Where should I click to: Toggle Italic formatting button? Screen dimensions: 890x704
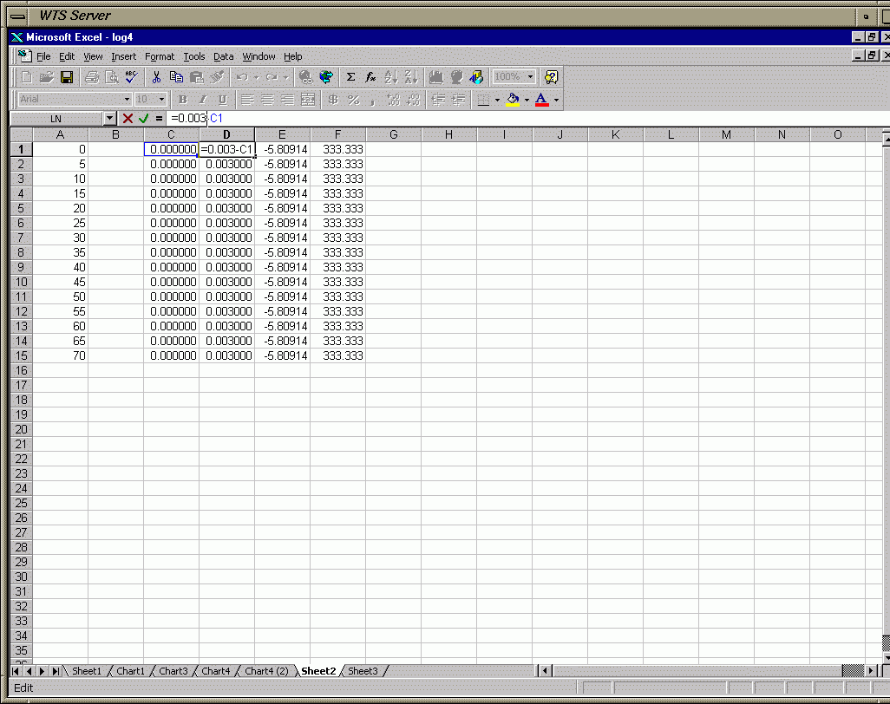point(202,100)
